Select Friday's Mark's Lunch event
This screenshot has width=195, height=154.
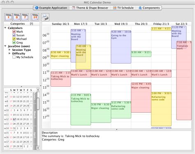click(161, 73)
